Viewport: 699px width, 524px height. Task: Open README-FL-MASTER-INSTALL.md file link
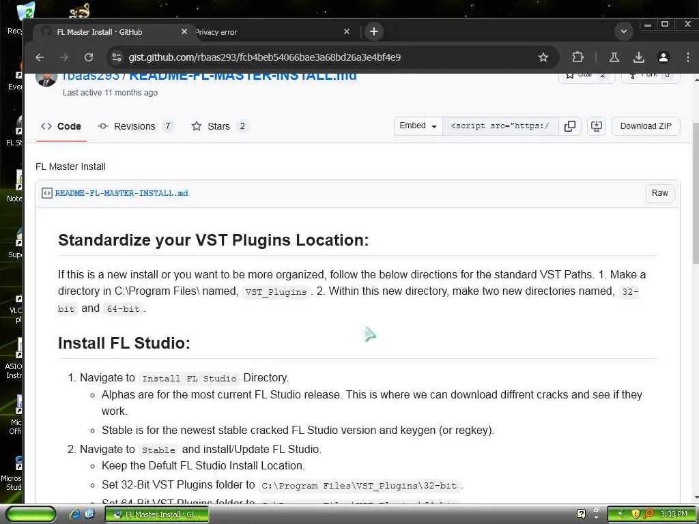pyautogui.click(x=122, y=193)
